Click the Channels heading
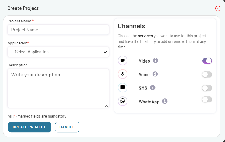The image size is (225, 142). 131,26
